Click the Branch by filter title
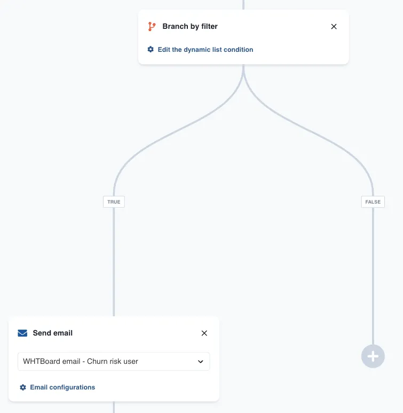Screen dimensions: 403x413 point(190,26)
